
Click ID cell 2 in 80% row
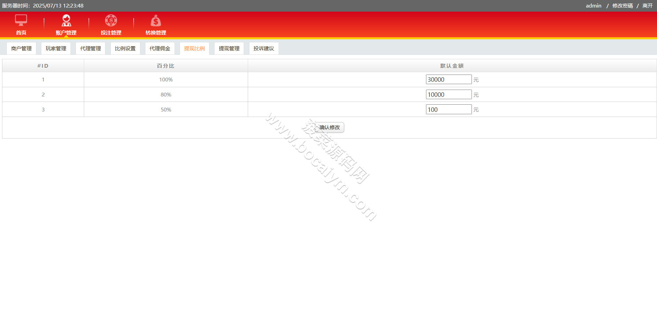pos(43,95)
